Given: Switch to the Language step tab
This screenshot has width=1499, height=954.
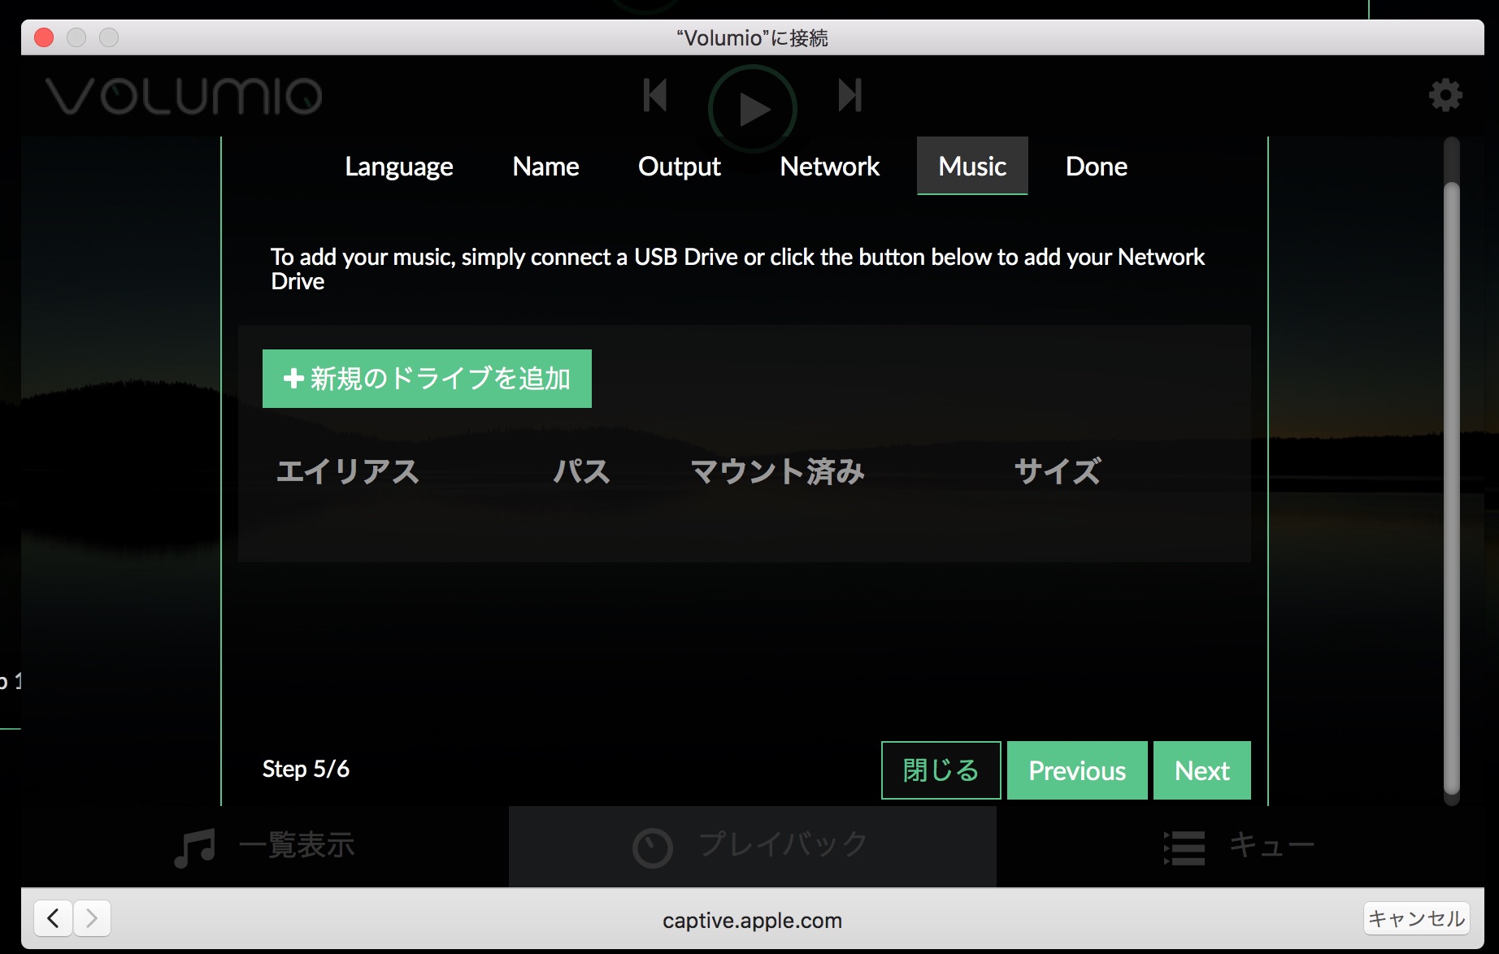Looking at the screenshot, I should pos(398,167).
